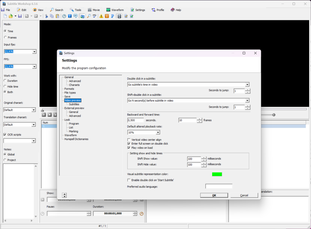Open the Movie menu
Viewport: 311px width, 229px height.
pos(94,10)
